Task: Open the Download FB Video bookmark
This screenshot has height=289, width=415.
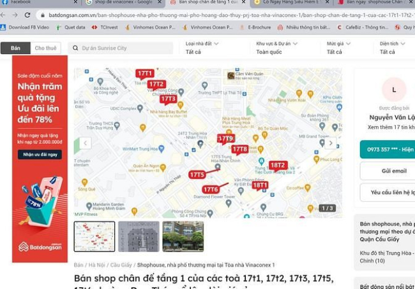Action: click(25, 27)
